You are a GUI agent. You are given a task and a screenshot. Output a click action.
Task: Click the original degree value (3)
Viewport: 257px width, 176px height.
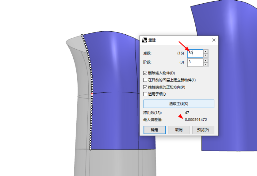182,62
